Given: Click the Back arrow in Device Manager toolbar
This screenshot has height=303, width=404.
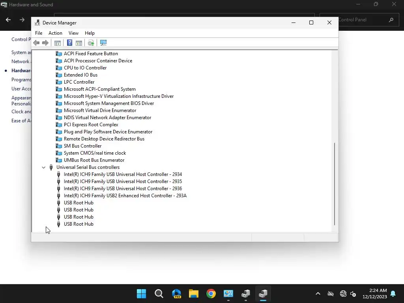Looking at the screenshot, I should click(x=36, y=43).
